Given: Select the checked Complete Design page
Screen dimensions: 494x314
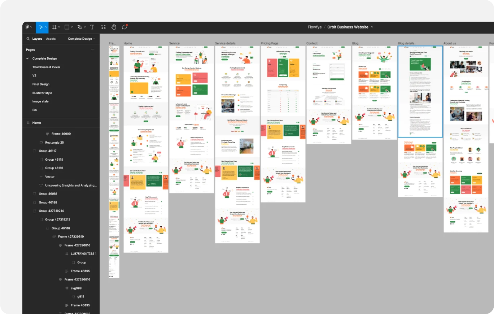Looking at the screenshot, I should 44,58.
